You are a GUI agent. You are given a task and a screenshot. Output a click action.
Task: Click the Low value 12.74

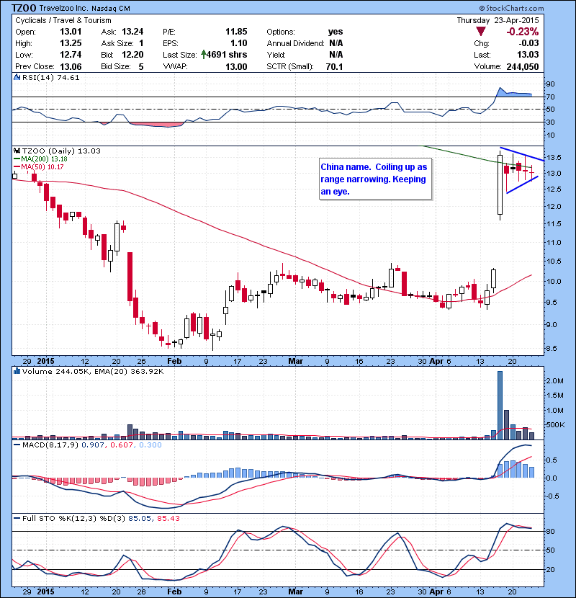pyautogui.click(x=71, y=55)
